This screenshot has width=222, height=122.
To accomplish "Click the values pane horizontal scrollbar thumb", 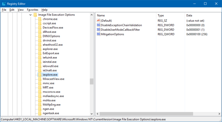I will (x=146, y=114).
